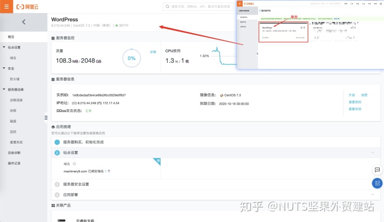This screenshot has height=222, width=384.
Task: Open 远程连接 in the sidebar
Action: 16,100
